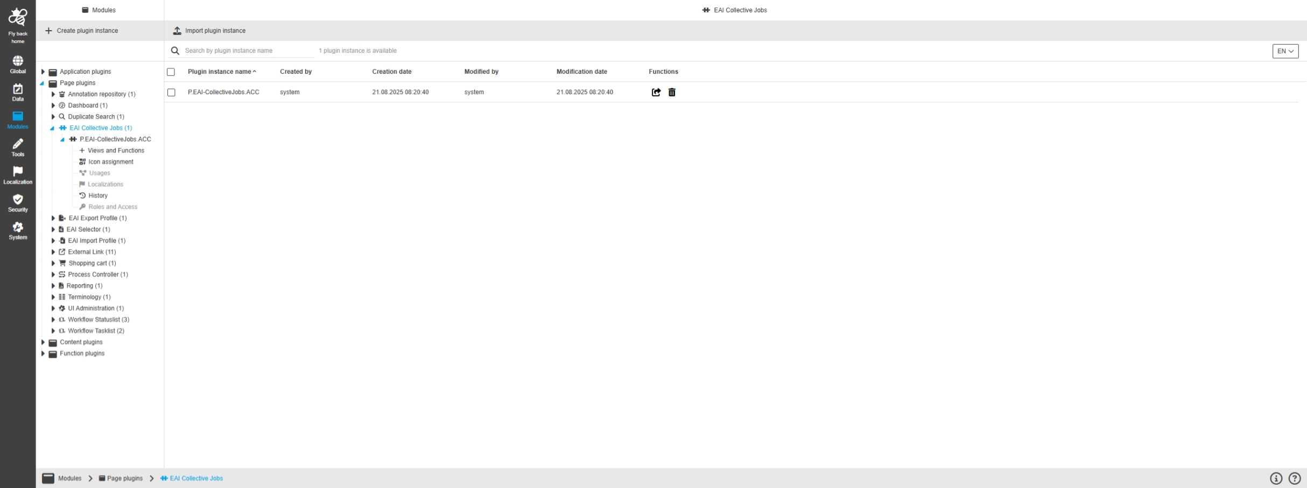Viewport: 1307px width, 488px height.
Task: Click the info icon in bottom bar
Action: 1276,478
